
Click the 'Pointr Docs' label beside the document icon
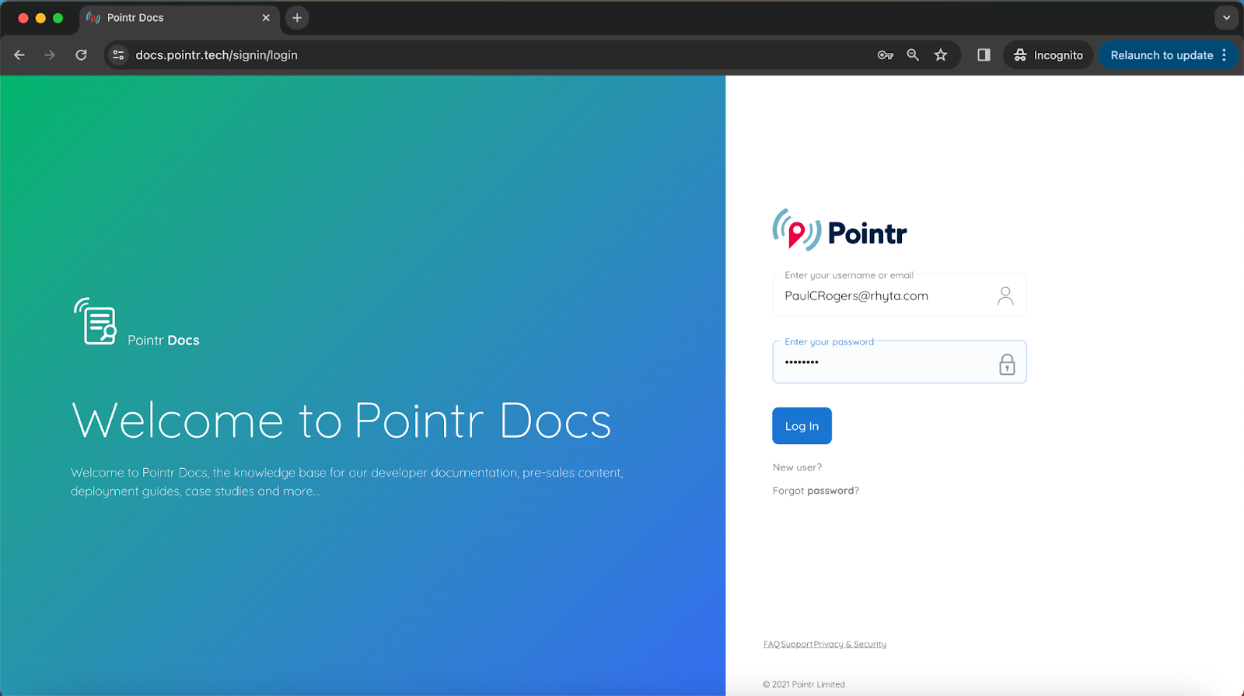tap(163, 341)
